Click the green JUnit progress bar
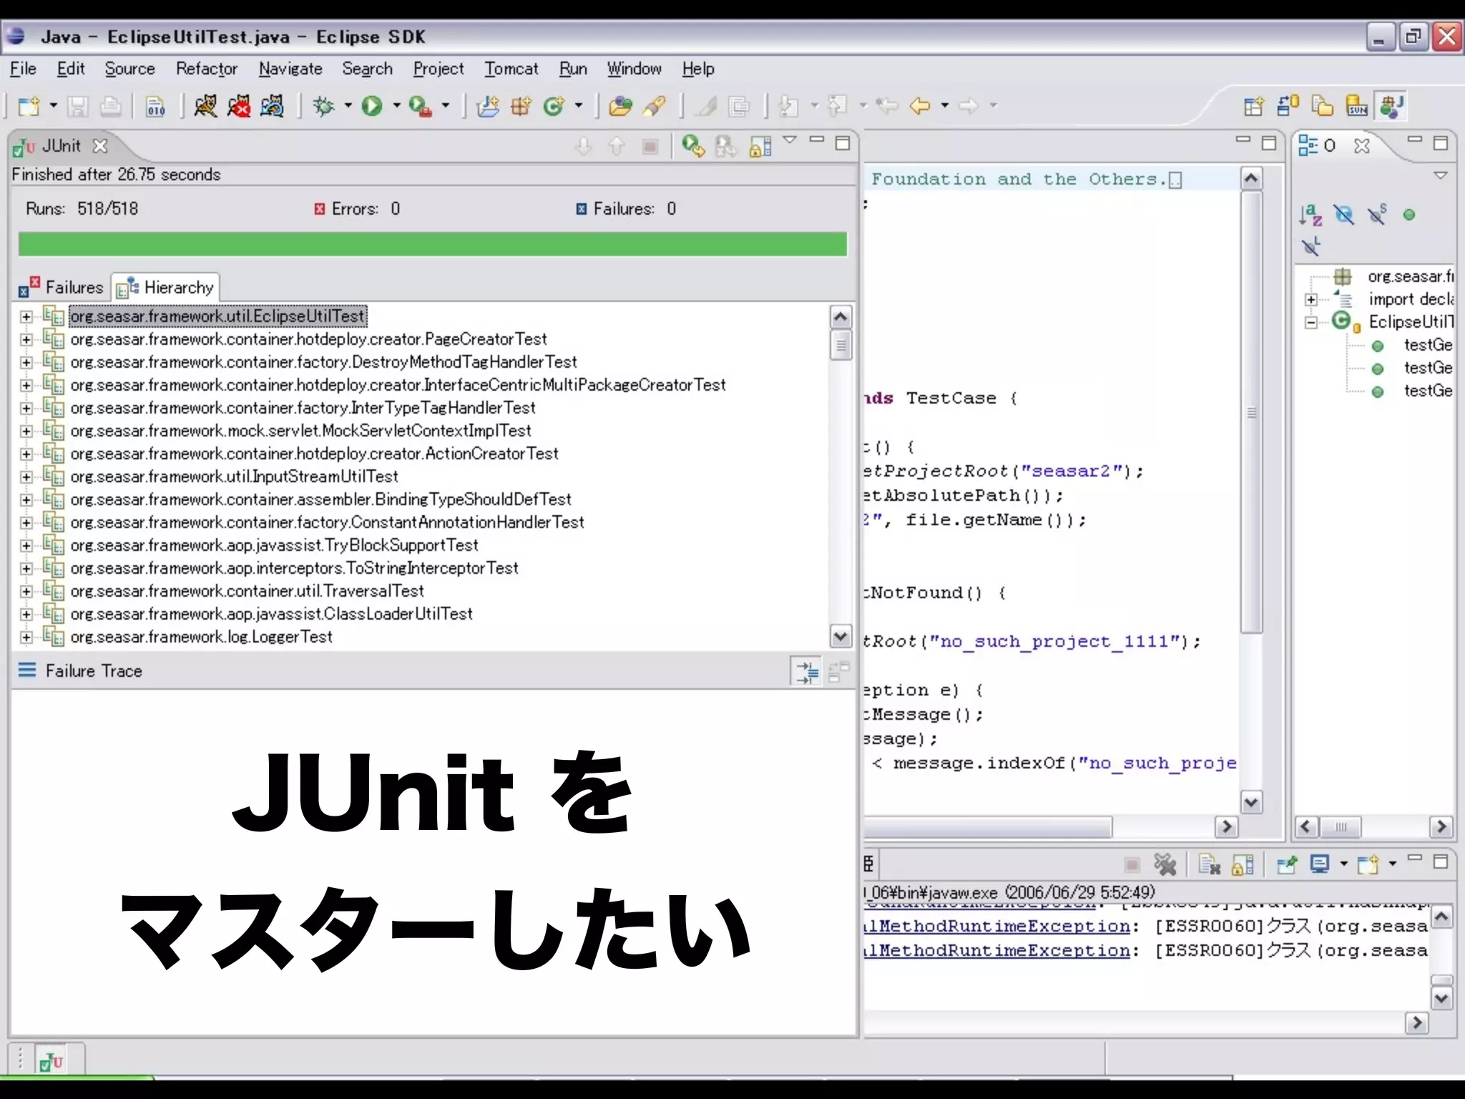 433,244
